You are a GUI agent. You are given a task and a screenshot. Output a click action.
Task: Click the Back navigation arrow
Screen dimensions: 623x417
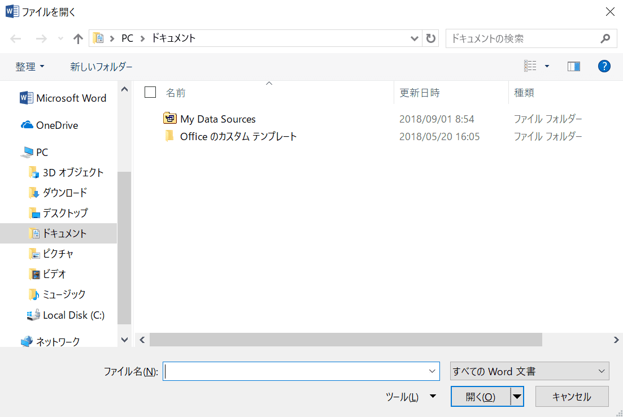(15, 38)
